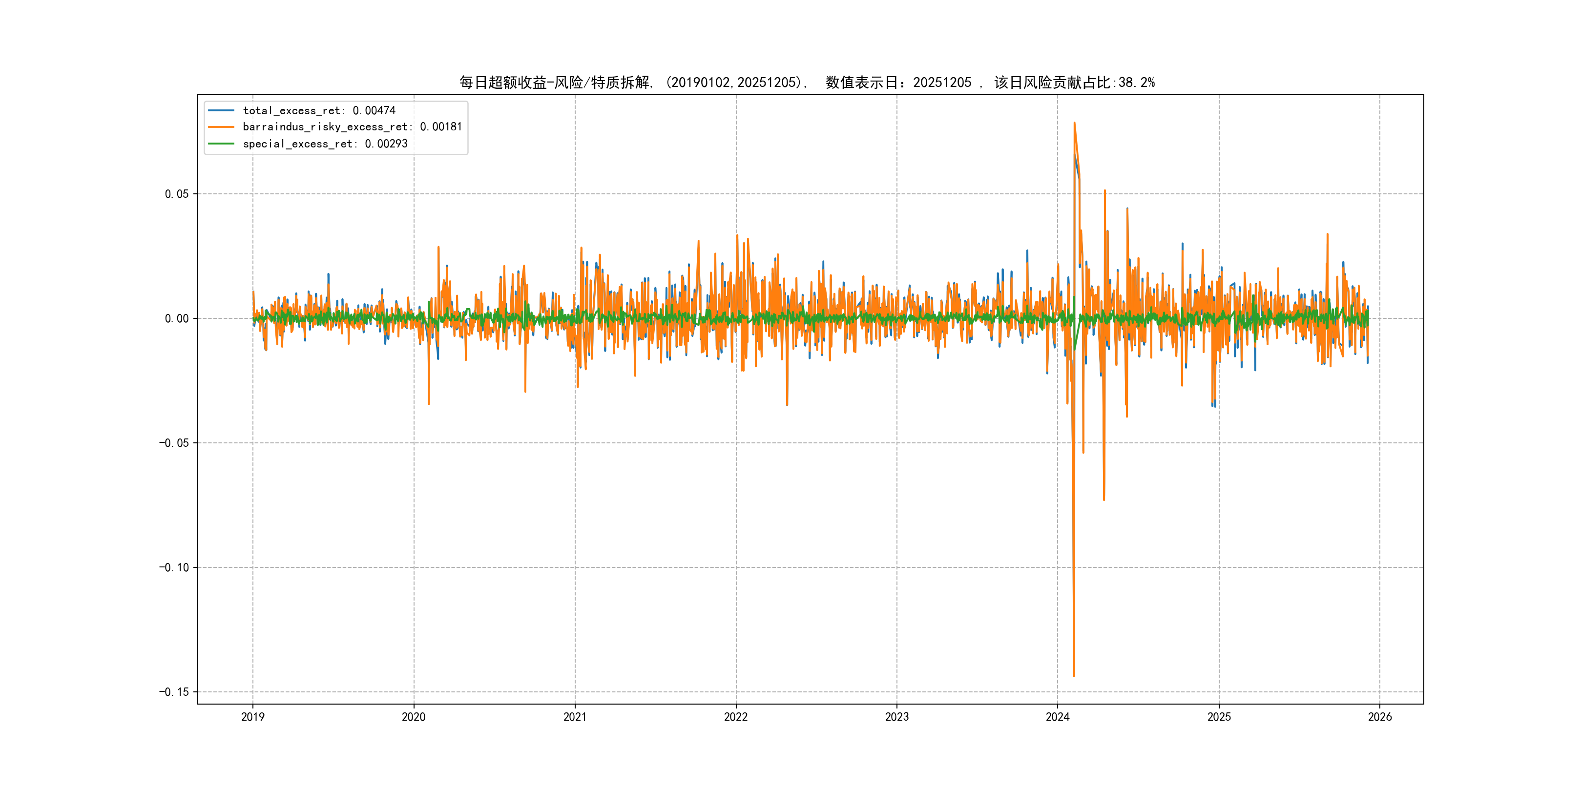Click the green special_excess_ret legend line
Viewport: 1582px width, 791px height.
pyautogui.click(x=221, y=144)
